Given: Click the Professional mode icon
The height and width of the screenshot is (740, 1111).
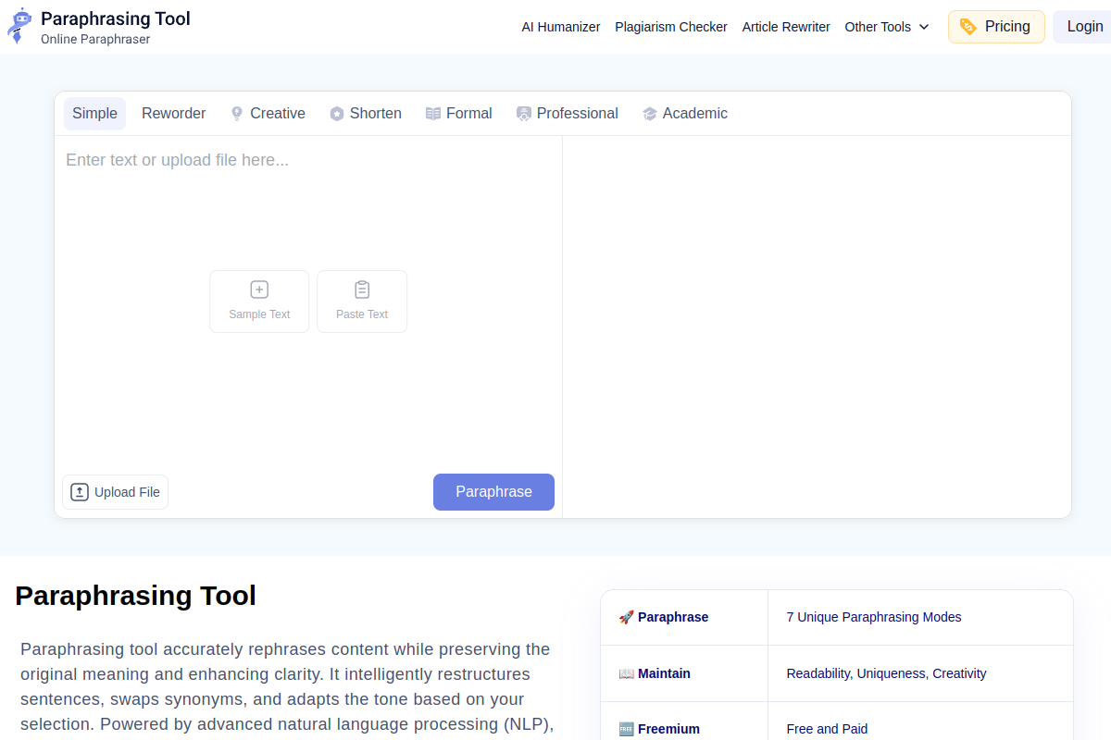Looking at the screenshot, I should coord(524,114).
